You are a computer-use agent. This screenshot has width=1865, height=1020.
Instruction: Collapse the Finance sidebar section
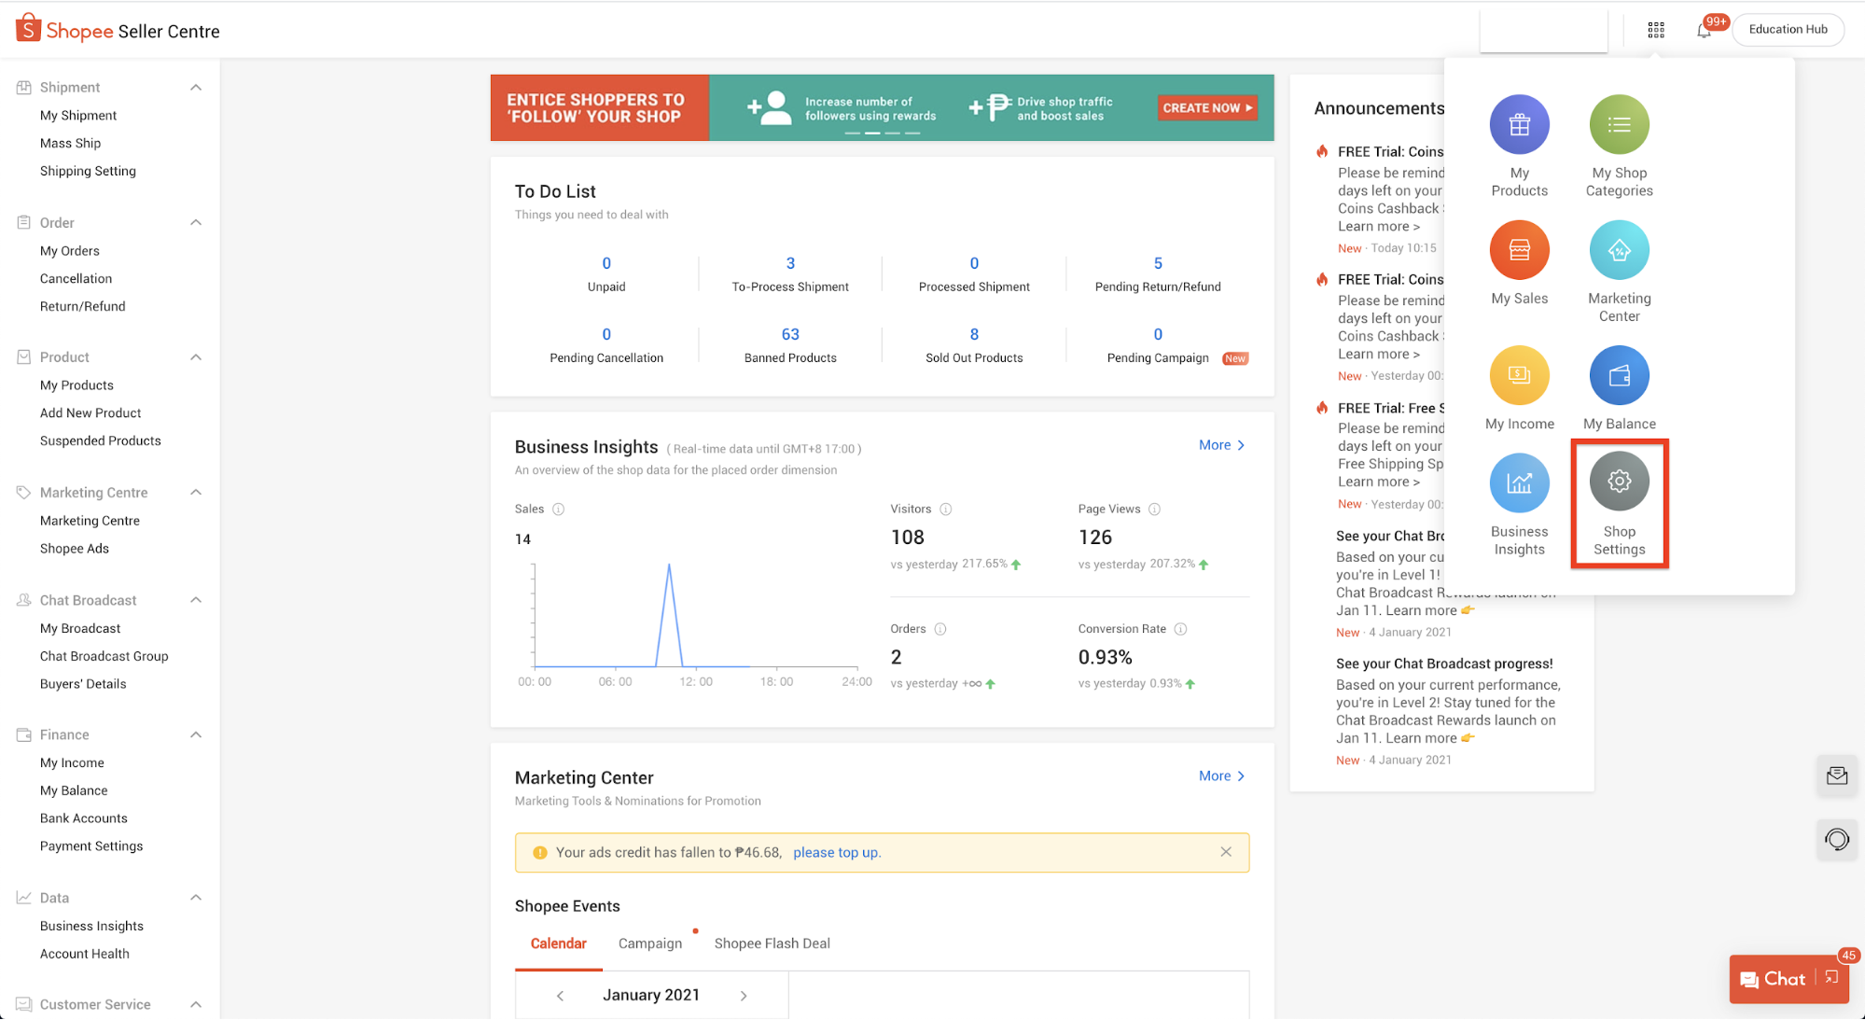[x=196, y=735]
